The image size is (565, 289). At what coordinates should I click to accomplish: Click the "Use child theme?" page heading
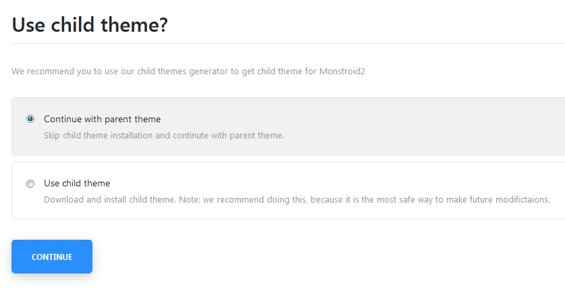(90, 24)
